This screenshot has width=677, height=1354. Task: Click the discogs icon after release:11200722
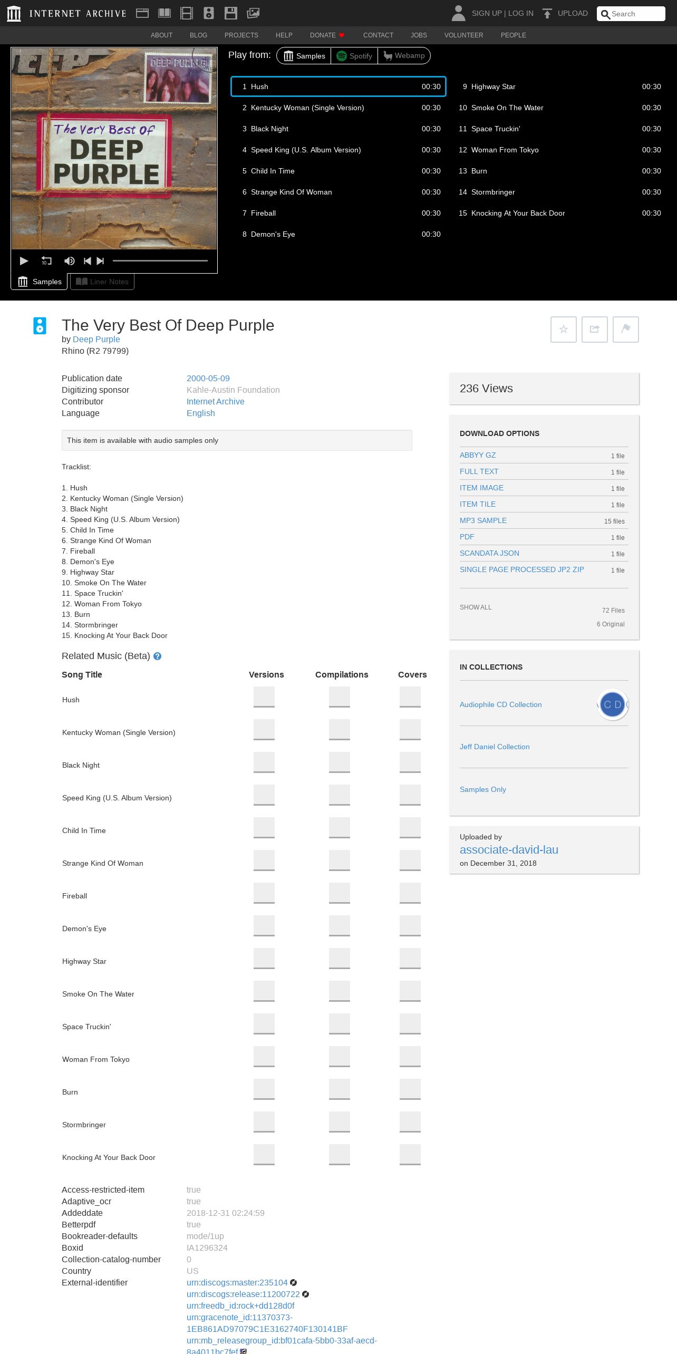305,1294
